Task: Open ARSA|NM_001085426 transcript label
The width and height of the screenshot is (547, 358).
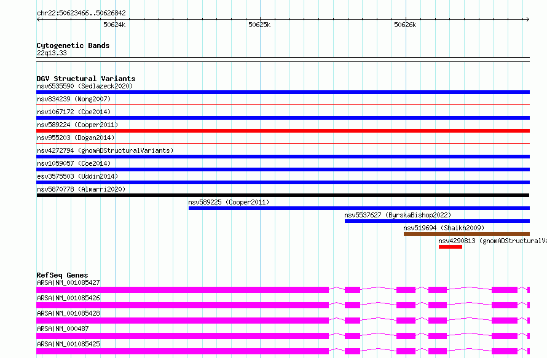Action: (x=68, y=298)
